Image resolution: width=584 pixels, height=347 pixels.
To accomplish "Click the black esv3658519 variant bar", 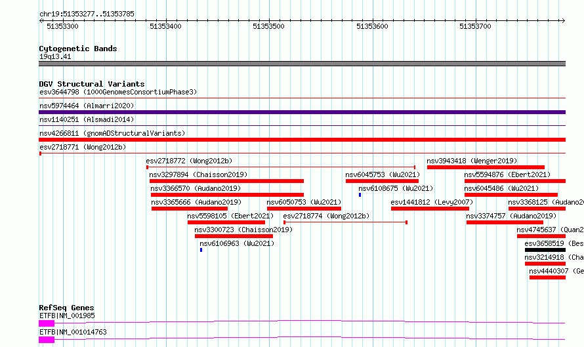I will [545, 250].
